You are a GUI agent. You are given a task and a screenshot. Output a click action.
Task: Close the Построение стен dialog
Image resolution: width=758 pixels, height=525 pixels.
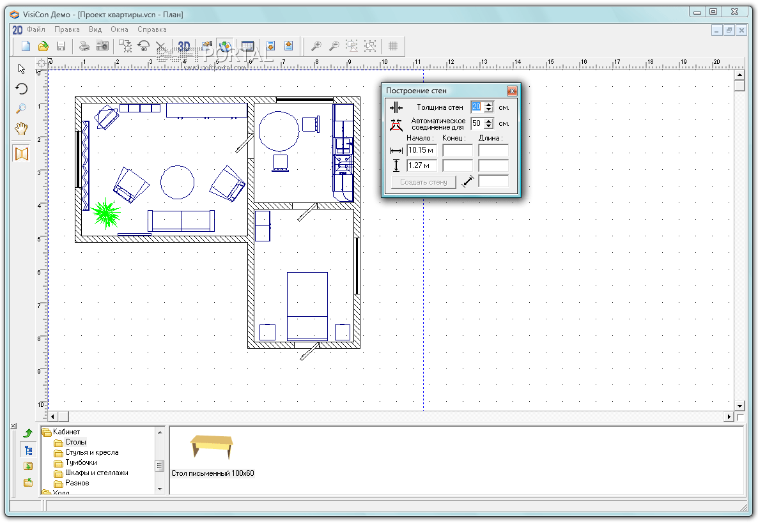[x=512, y=91]
